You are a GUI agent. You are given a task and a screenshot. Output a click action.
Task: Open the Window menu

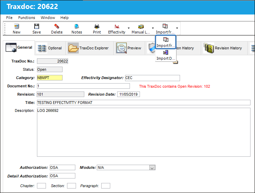48,18
